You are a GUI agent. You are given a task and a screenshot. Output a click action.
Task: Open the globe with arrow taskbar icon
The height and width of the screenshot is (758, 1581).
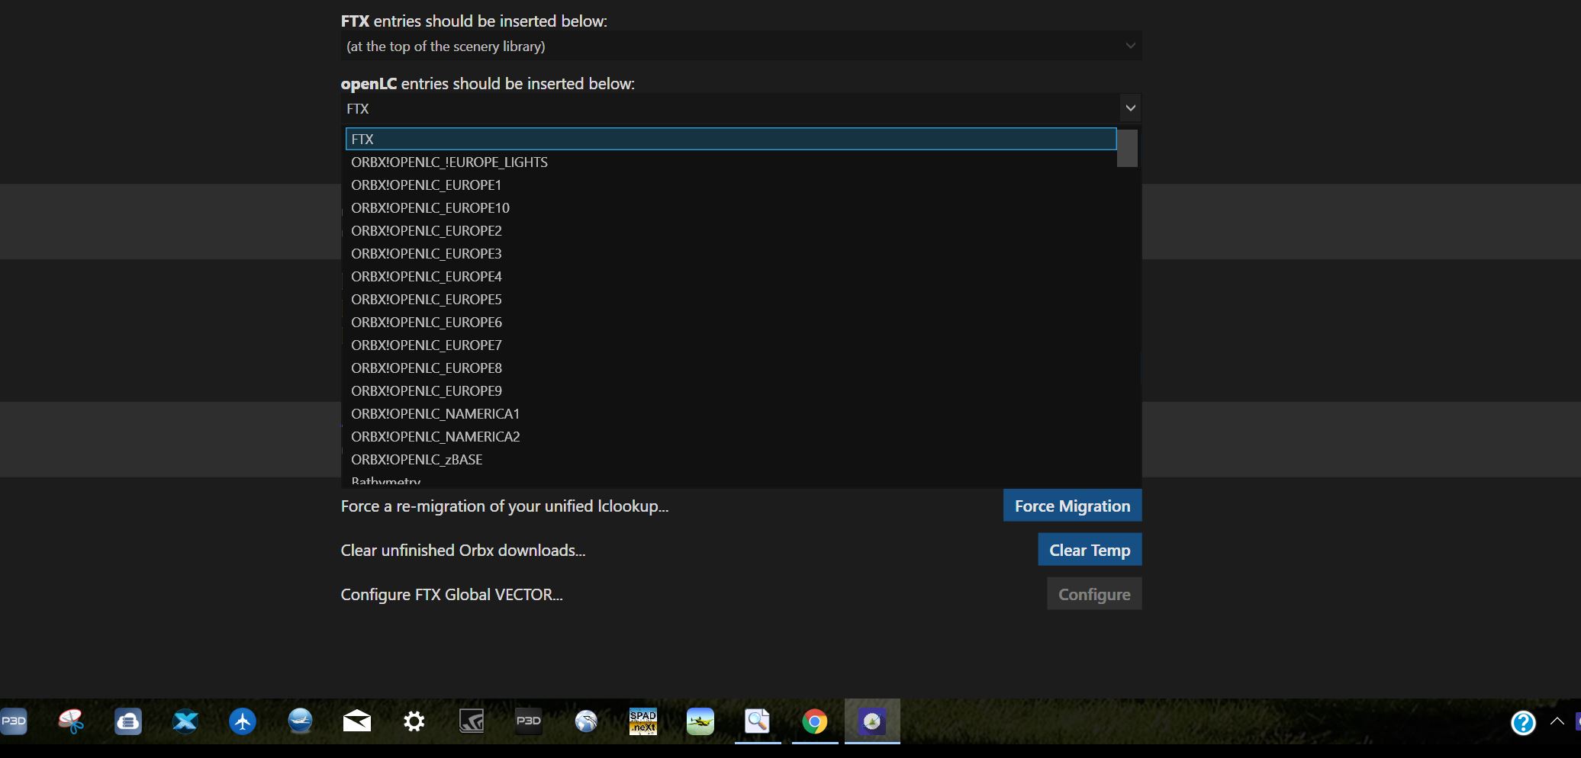pos(586,721)
